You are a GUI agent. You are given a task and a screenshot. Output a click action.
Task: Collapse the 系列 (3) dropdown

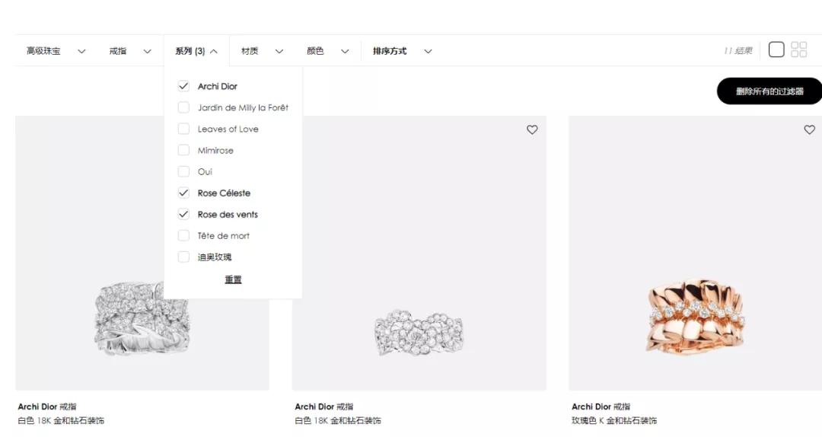(x=196, y=51)
